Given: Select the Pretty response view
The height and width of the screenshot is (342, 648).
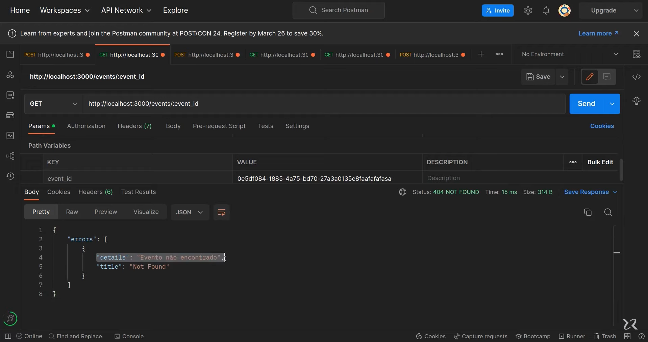Looking at the screenshot, I should pos(41,212).
